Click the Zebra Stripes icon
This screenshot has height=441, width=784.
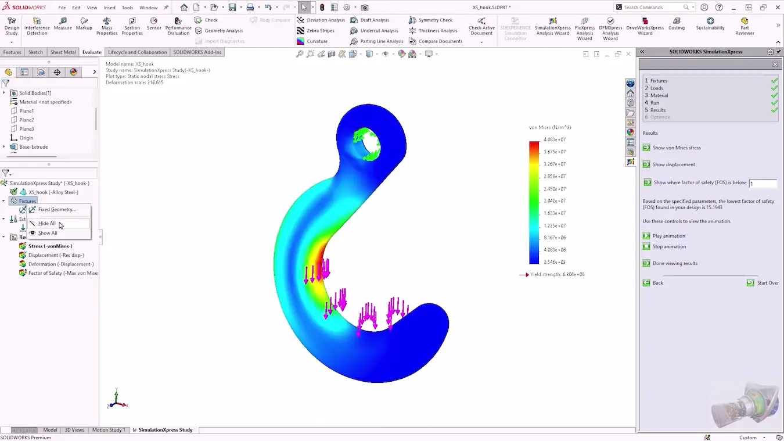301,31
